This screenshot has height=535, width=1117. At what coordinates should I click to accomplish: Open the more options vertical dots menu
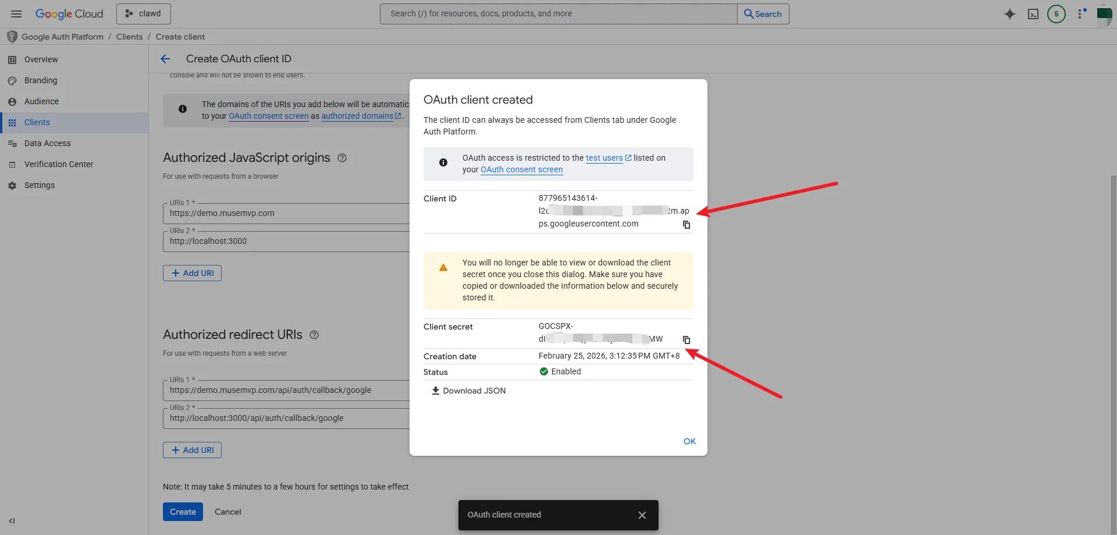coord(1081,14)
